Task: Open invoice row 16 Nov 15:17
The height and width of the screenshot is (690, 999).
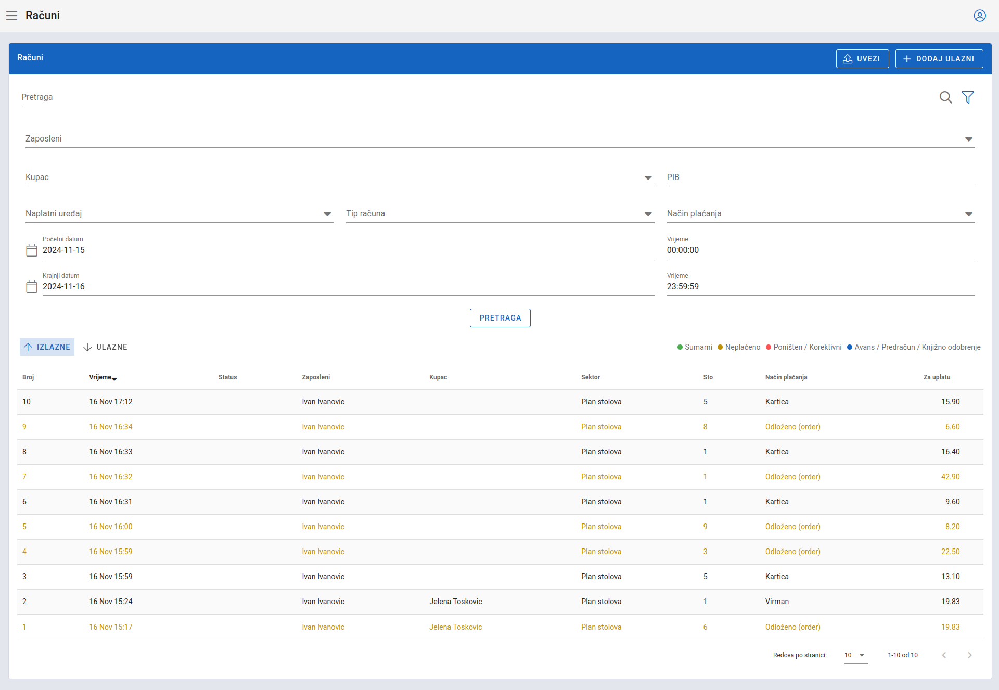Action: (500, 627)
